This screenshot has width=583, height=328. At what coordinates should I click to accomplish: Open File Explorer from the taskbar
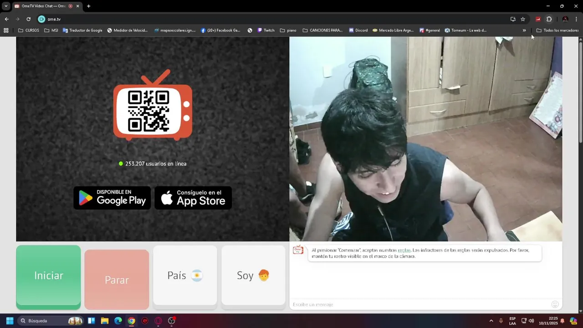104,321
